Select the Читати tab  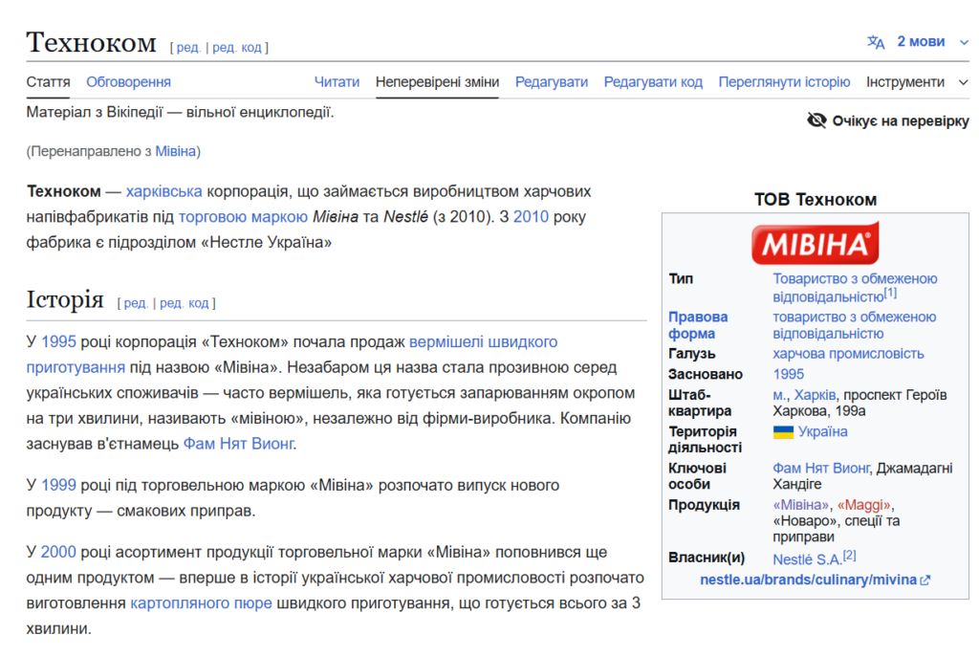337,82
